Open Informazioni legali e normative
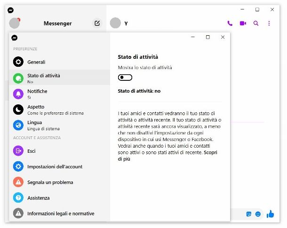Viewport: 287px width, 228px height. click(59, 213)
